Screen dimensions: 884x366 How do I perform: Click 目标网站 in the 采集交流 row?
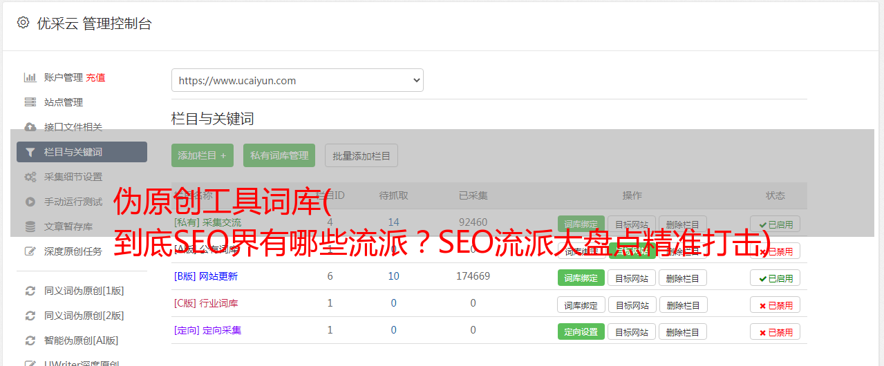[632, 224]
